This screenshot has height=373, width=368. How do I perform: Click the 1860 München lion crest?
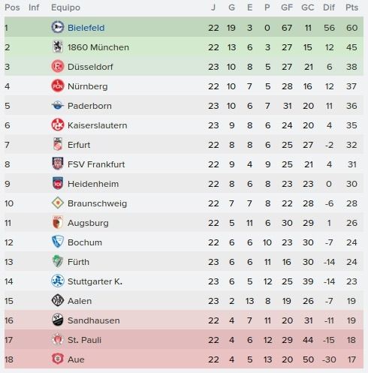(58, 47)
